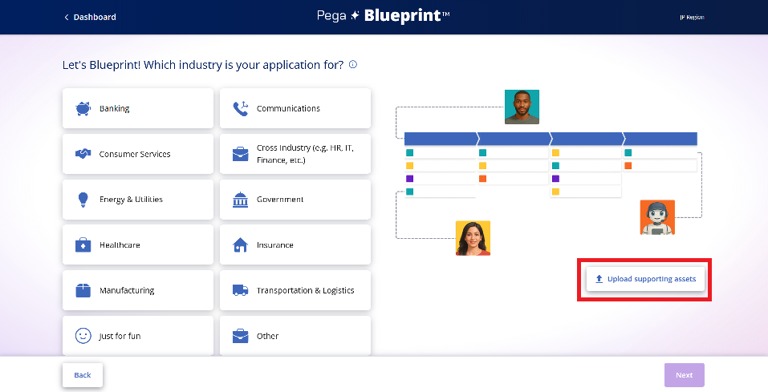Open Upload supporting assets text link
Screen dimensions: 768x392
pyautogui.click(x=652, y=279)
